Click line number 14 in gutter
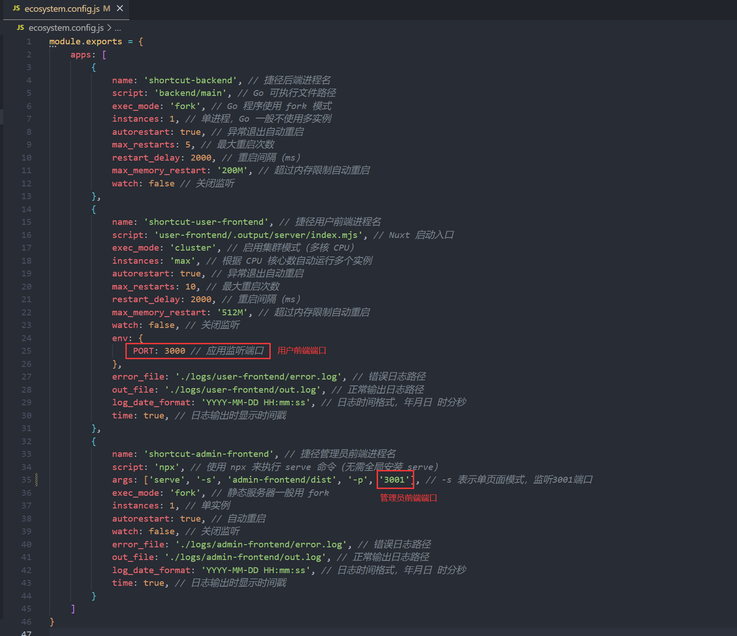The image size is (737, 636). point(27,209)
